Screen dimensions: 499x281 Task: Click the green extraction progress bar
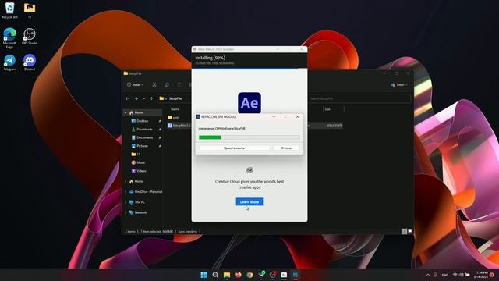[x=249, y=137]
